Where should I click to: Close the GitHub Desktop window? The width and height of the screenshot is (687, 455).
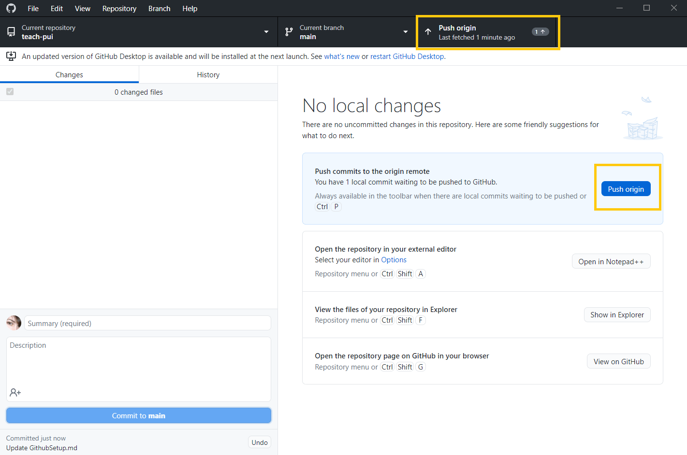pos(674,8)
